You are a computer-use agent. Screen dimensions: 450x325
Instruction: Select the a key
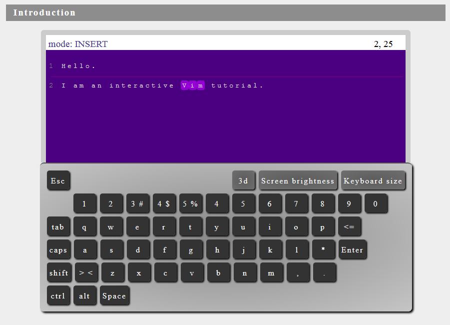pyautogui.click(x=85, y=249)
